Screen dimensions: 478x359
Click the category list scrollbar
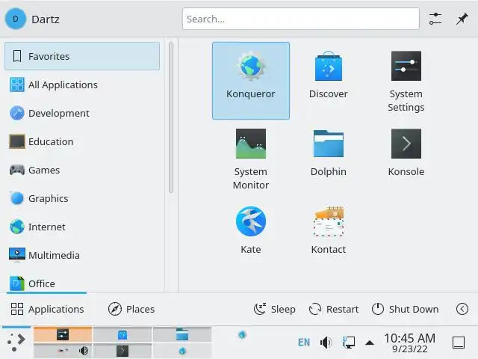click(x=171, y=117)
